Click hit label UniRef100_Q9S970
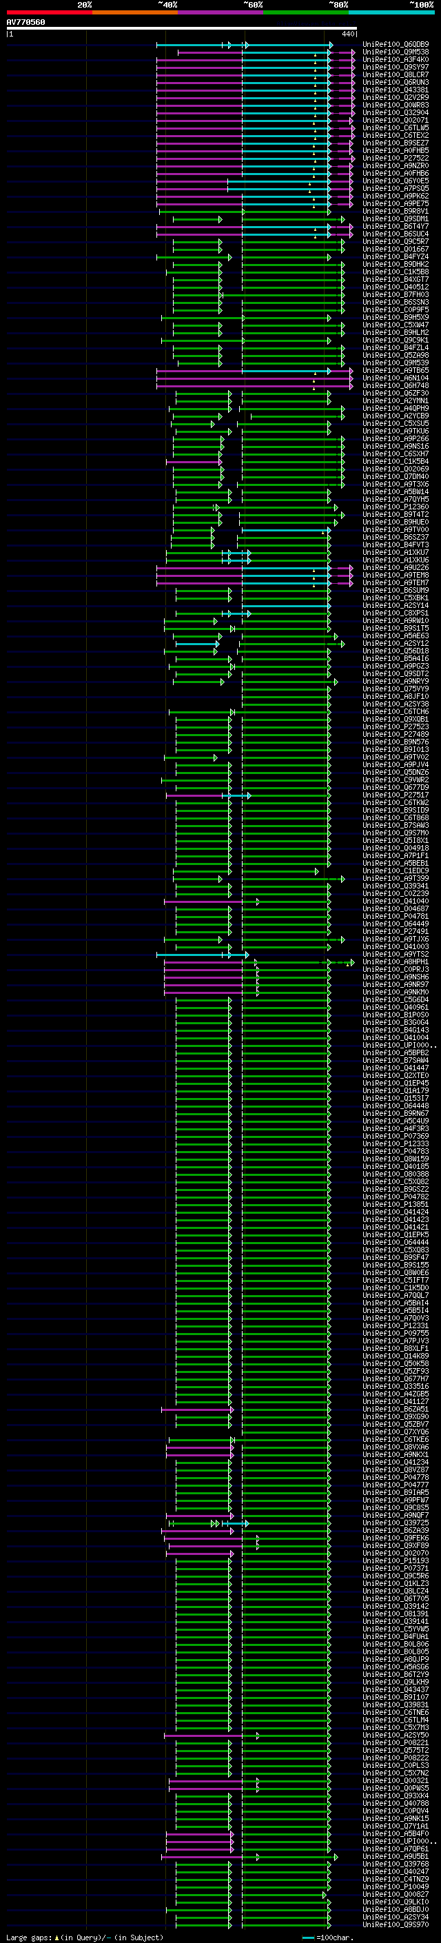Screen dimensions: 441x1943 396,1925
